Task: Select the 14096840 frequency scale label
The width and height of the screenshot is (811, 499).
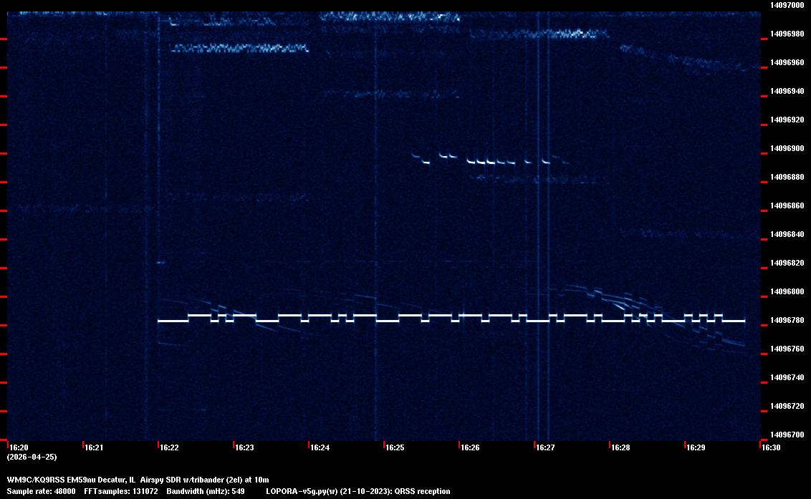Action: [787, 235]
